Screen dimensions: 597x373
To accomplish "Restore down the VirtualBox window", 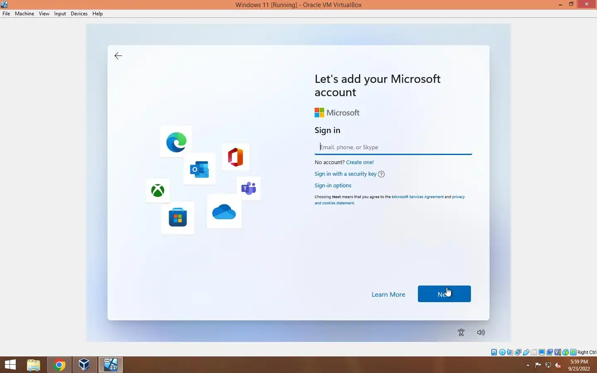I will click(571, 4).
